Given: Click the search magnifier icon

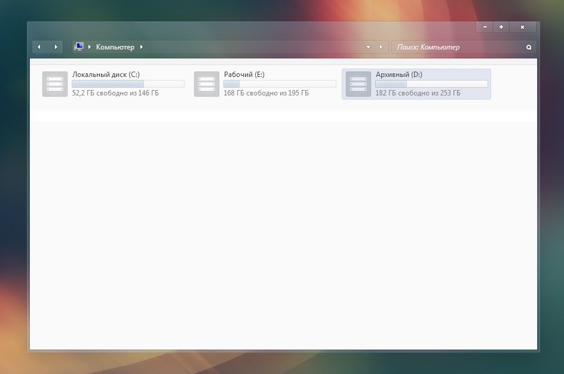Looking at the screenshot, I should [529, 47].
